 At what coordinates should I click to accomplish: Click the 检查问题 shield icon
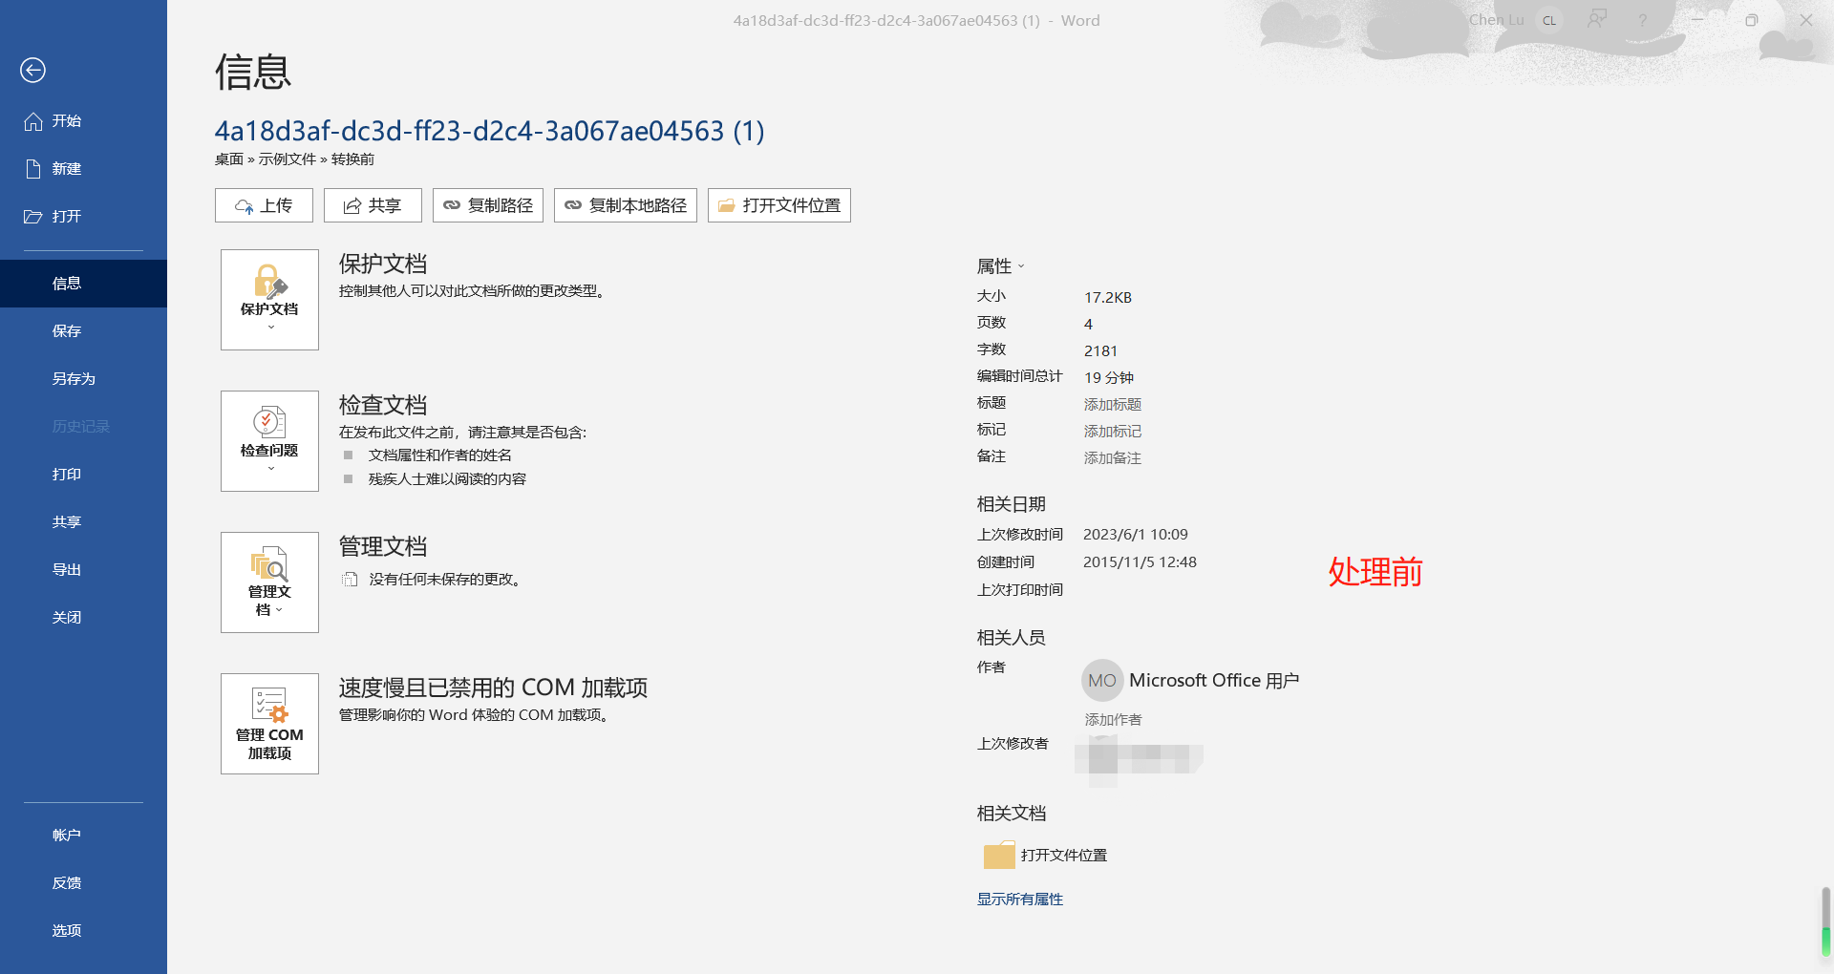tap(268, 423)
